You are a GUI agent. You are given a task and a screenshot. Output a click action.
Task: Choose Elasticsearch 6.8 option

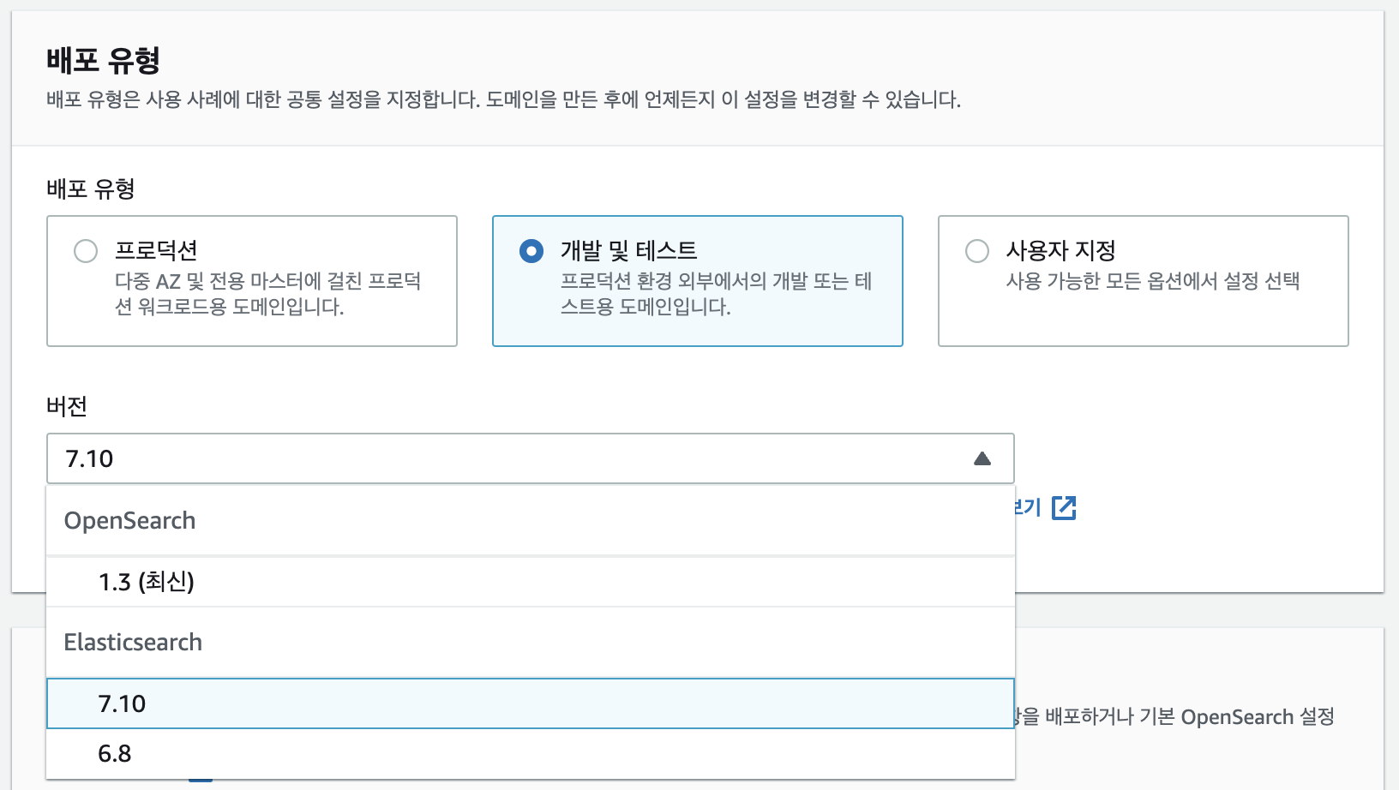point(530,753)
